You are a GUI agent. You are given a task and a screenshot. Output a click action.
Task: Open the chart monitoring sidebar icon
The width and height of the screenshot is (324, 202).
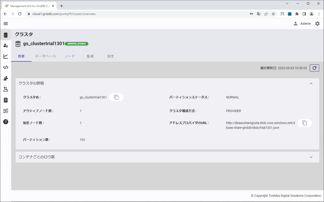coord(6,56)
